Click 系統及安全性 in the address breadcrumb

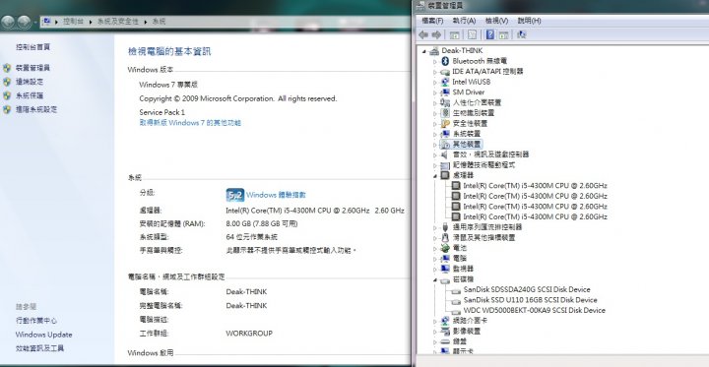[117, 22]
